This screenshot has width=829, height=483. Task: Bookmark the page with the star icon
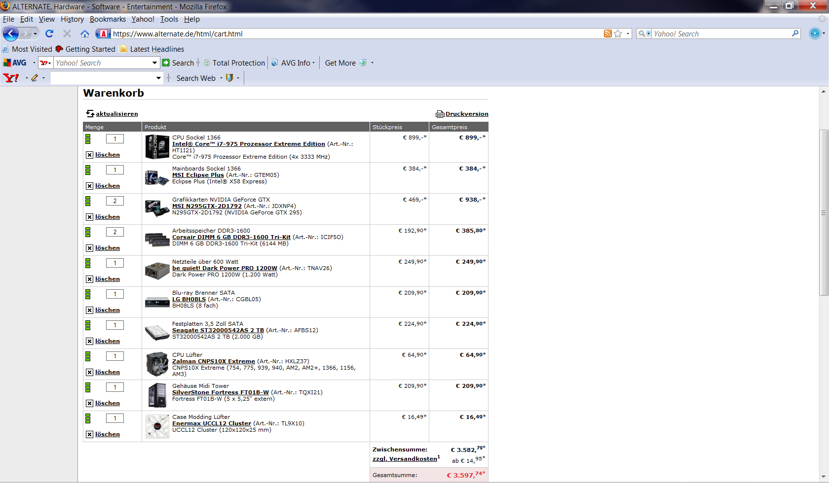pyautogui.click(x=618, y=34)
